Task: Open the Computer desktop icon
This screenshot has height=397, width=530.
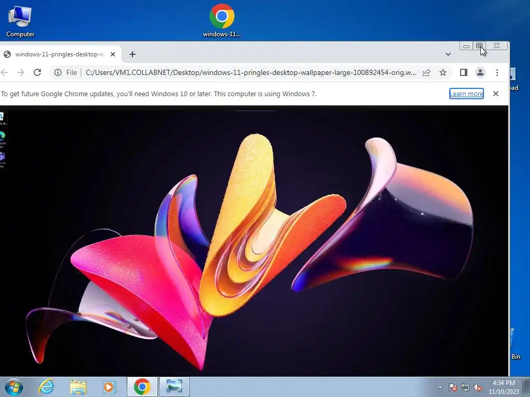Action: [20, 21]
